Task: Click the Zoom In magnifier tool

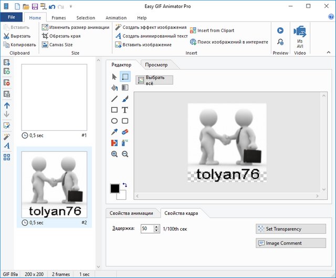Action: [x=114, y=154]
